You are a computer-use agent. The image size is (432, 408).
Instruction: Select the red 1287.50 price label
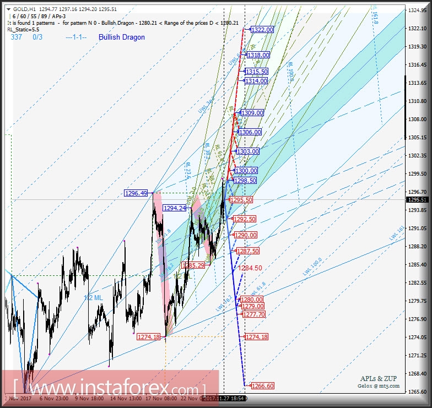coord(248,251)
